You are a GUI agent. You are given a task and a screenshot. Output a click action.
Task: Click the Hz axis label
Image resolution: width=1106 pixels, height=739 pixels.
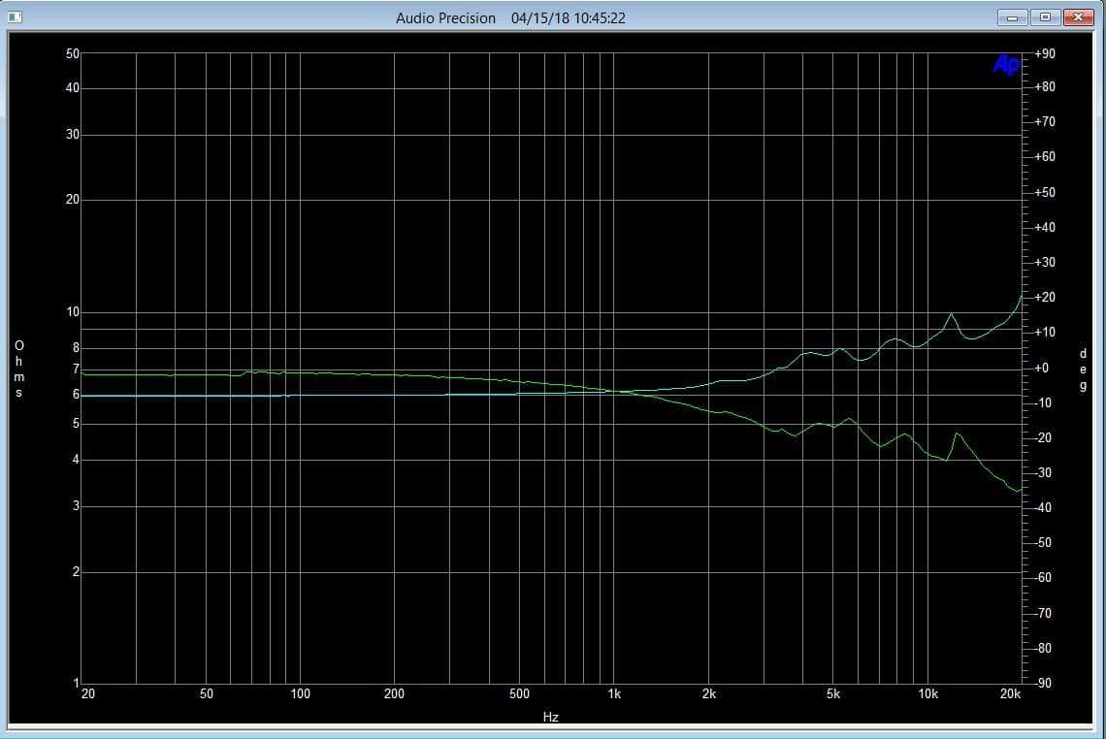[551, 717]
